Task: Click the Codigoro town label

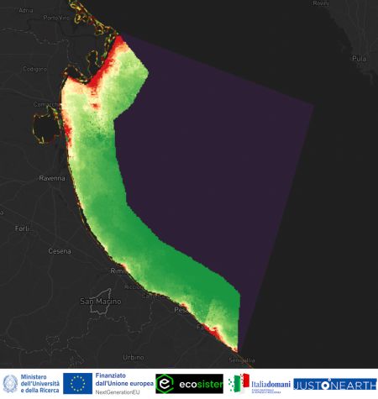Action: click(34, 69)
